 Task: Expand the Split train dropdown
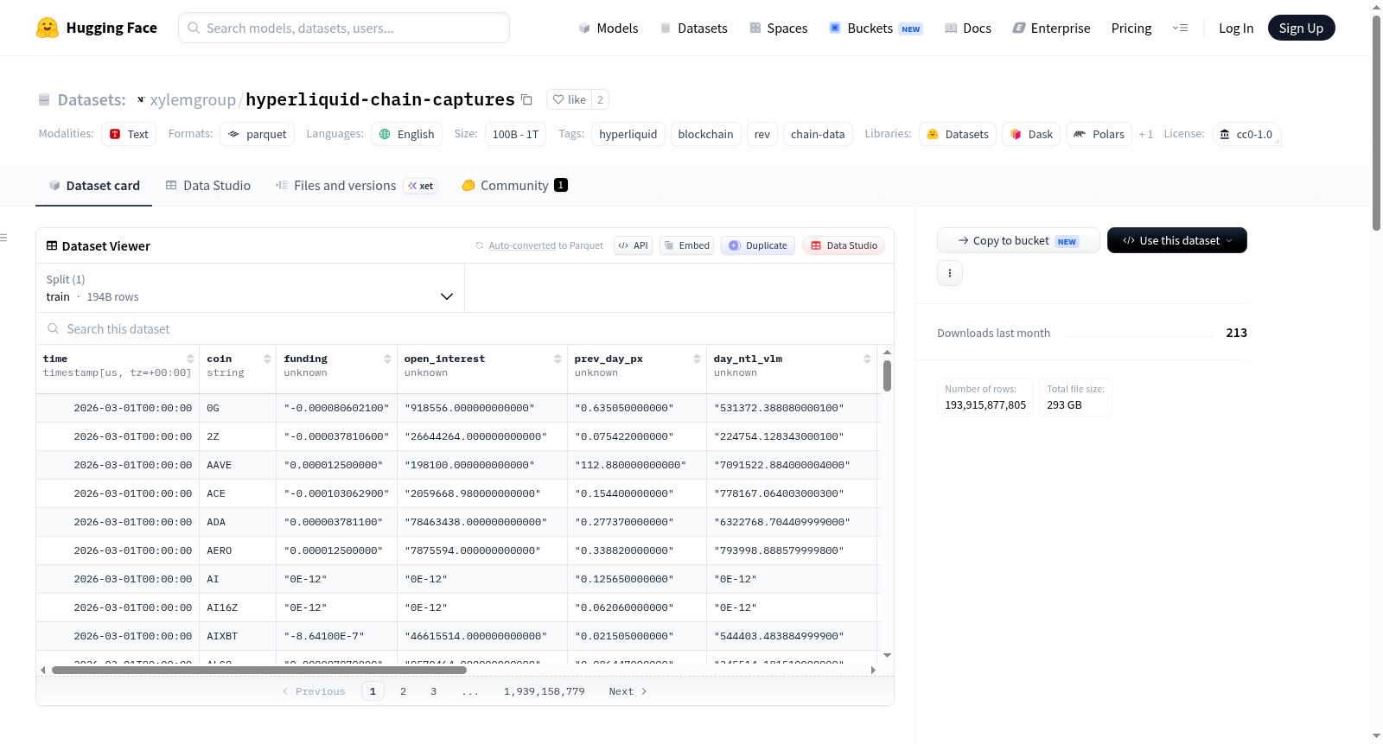pyautogui.click(x=250, y=288)
